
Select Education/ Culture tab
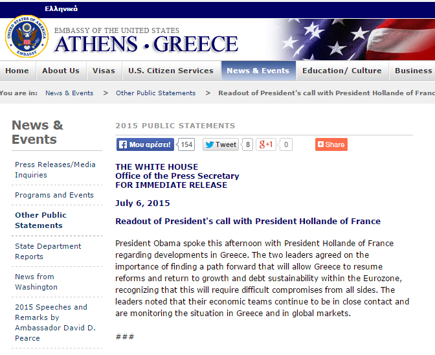tap(342, 71)
